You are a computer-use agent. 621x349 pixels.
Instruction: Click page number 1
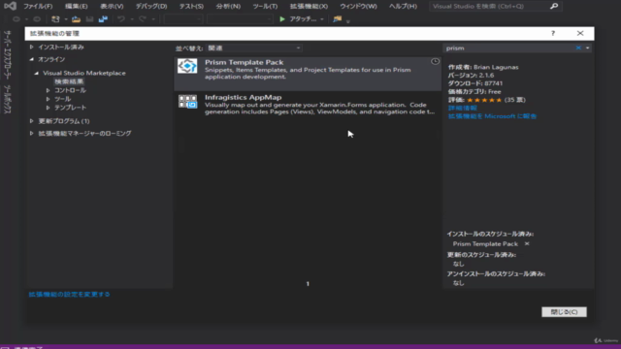[x=308, y=284]
